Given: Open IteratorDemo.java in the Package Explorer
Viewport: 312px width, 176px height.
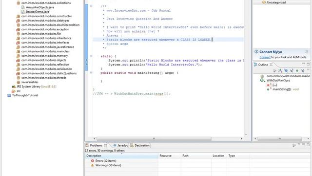Looking at the screenshot, I should pos(38,12).
